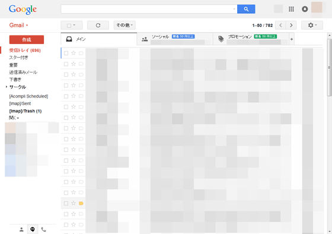Click the people icon on ソーシャル tab
The height and width of the screenshot is (234, 332).
click(145, 39)
